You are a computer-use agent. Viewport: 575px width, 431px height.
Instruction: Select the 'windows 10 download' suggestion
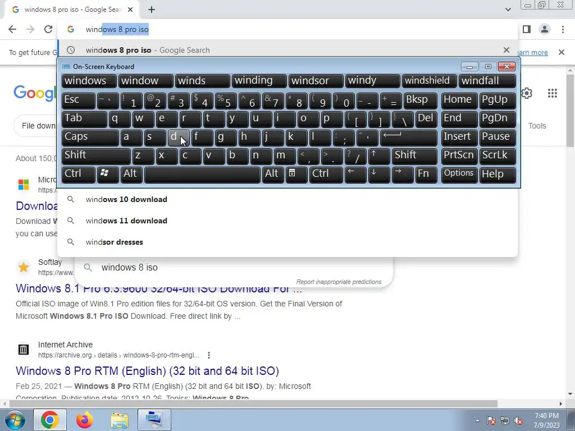point(287,199)
